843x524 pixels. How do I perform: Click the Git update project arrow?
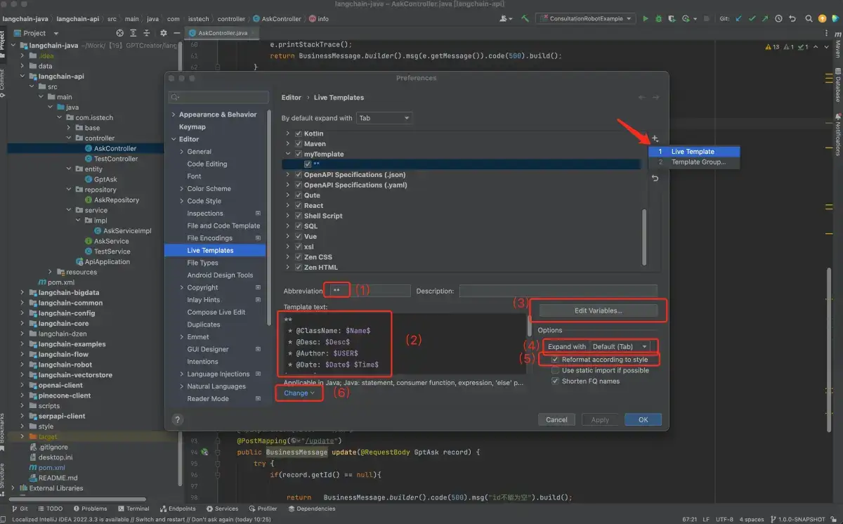coord(739,19)
